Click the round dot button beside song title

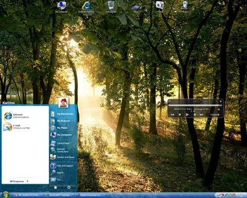[x=219, y=109]
